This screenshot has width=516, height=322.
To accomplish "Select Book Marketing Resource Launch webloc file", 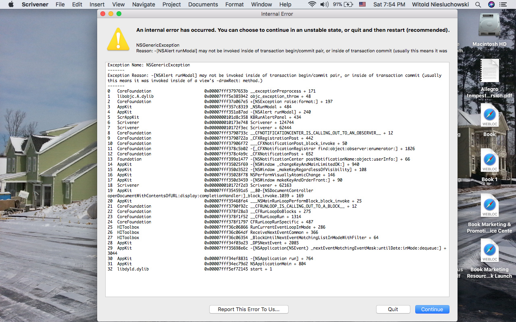I will point(489,251).
